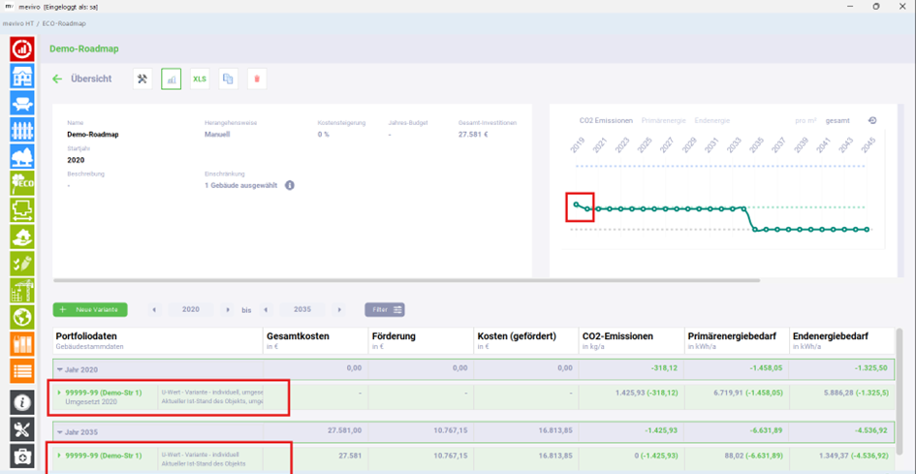Click the copy roadmap icon
Viewport: 916px width, 474px height.
pos(229,79)
